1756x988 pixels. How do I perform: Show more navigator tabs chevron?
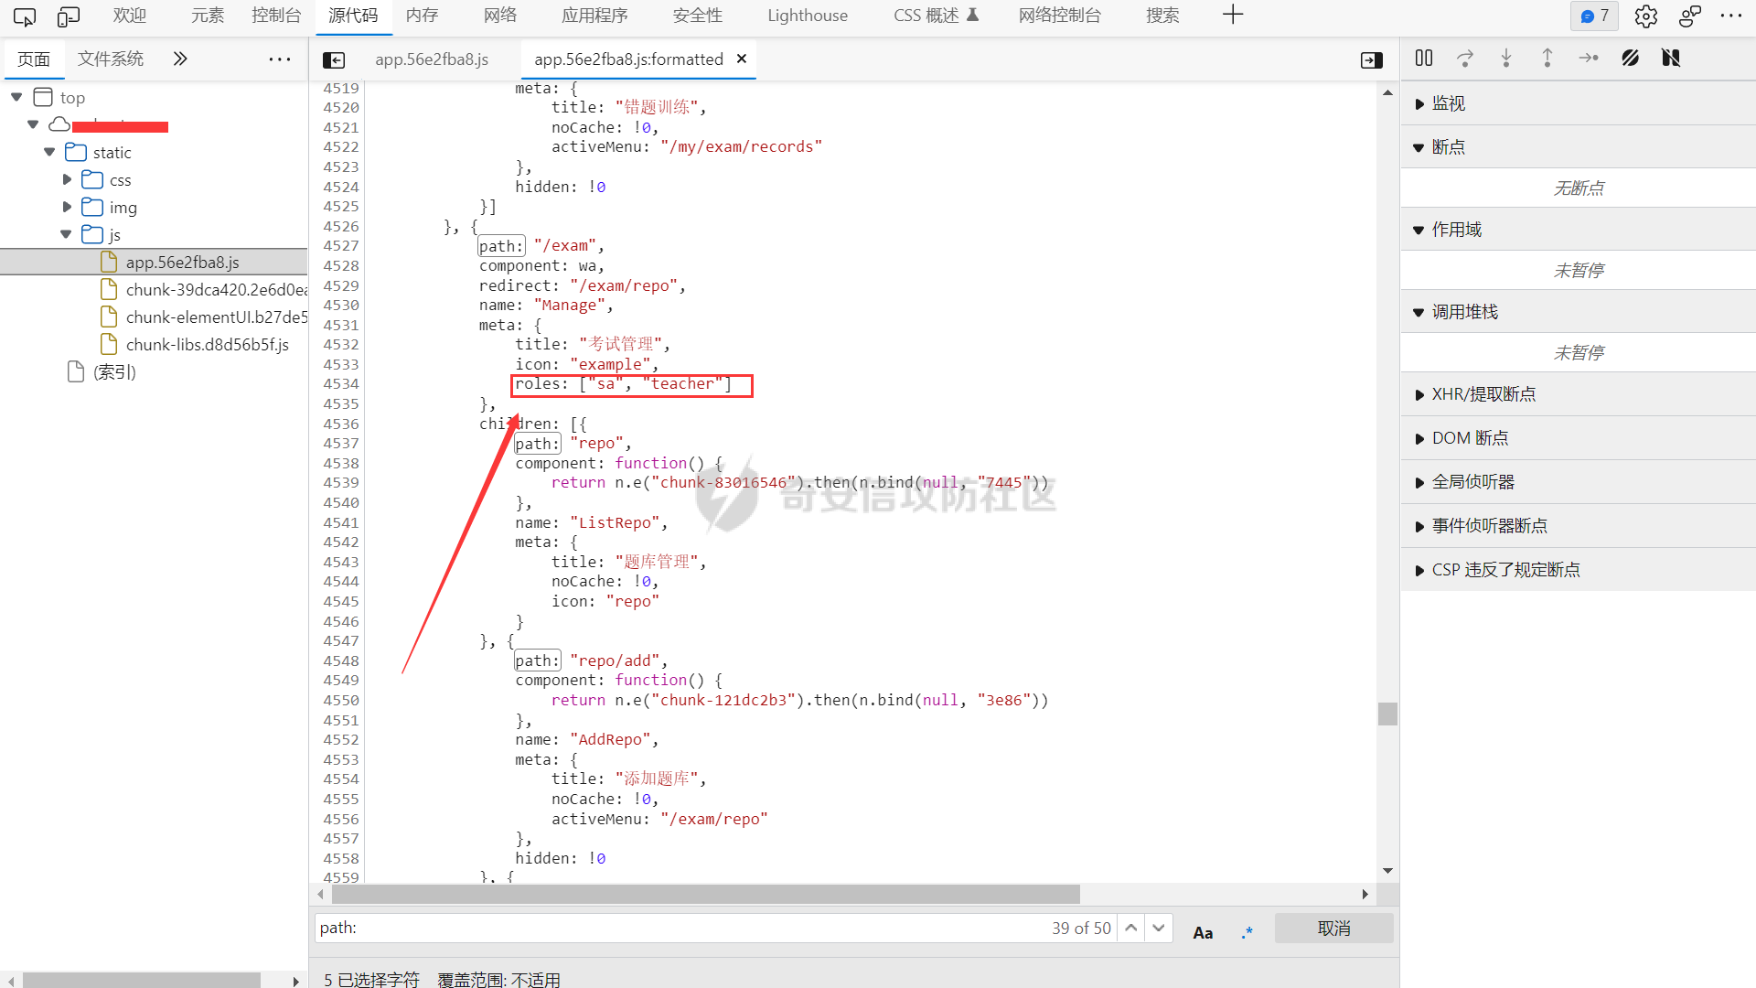(x=180, y=59)
